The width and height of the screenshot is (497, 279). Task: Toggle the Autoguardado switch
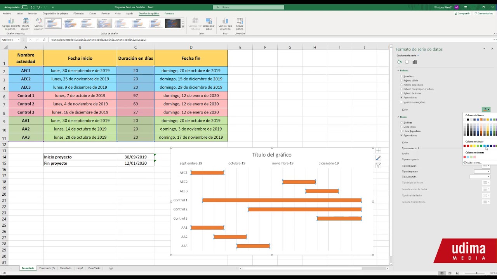click(x=24, y=7)
